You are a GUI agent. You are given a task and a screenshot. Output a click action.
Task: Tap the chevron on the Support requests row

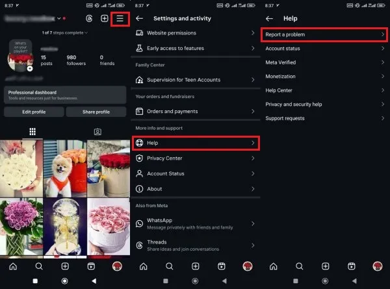coord(383,118)
